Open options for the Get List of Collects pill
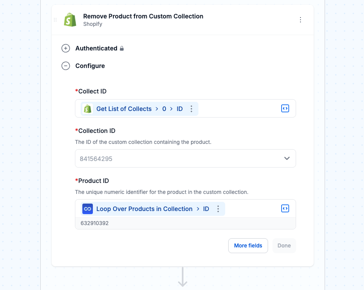 tap(191, 109)
